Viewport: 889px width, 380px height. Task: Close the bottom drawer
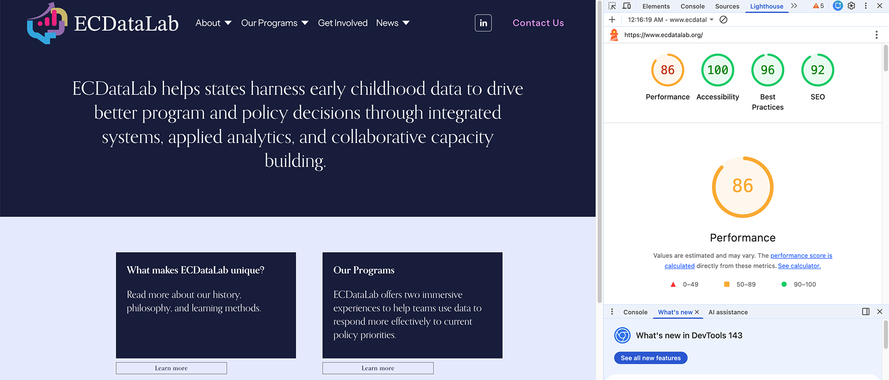click(880, 312)
